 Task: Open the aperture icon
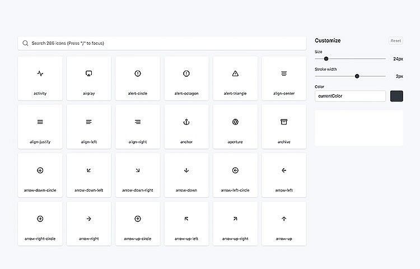pyautogui.click(x=235, y=127)
